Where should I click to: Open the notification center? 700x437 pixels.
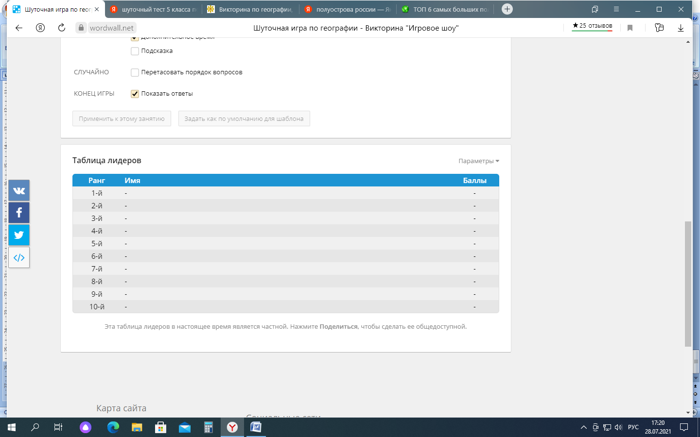click(x=684, y=427)
